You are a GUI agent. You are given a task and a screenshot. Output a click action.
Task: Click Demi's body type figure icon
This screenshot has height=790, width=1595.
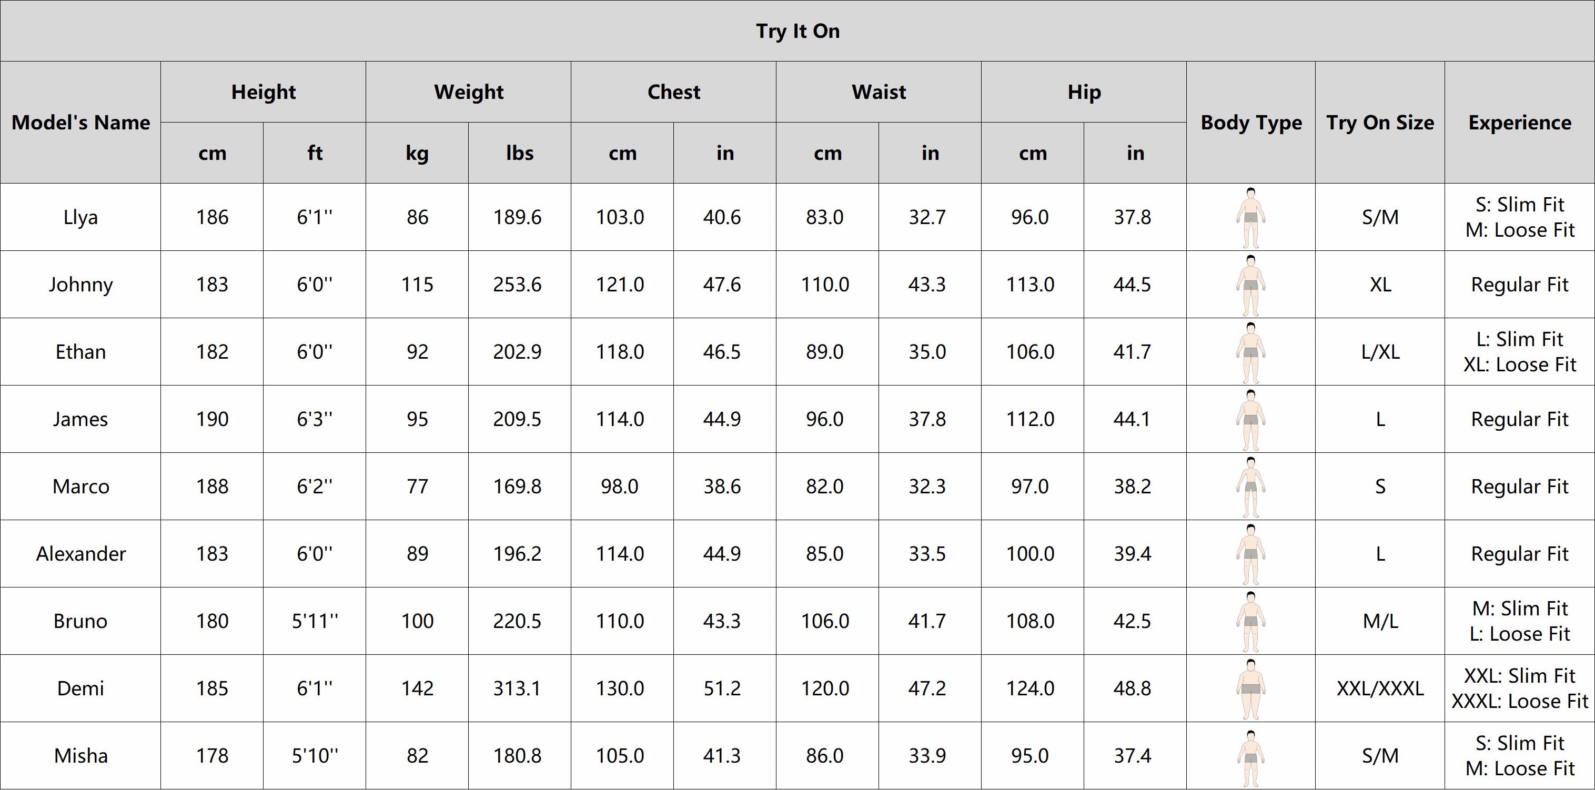pyautogui.click(x=1250, y=688)
